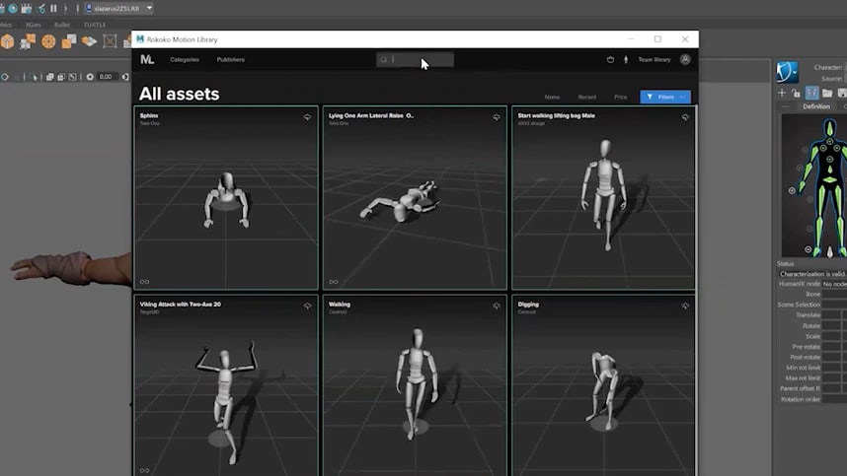
Task: Open the shopping cart icon
Action: point(610,60)
